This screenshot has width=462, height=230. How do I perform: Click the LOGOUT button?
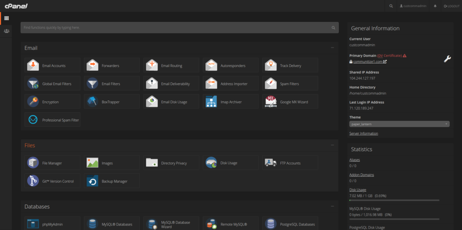(x=452, y=6)
